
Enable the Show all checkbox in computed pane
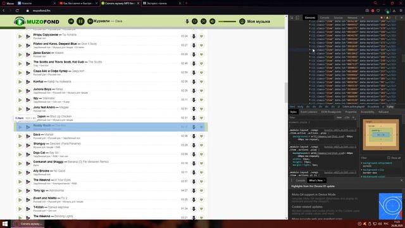[x=389, y=158]
